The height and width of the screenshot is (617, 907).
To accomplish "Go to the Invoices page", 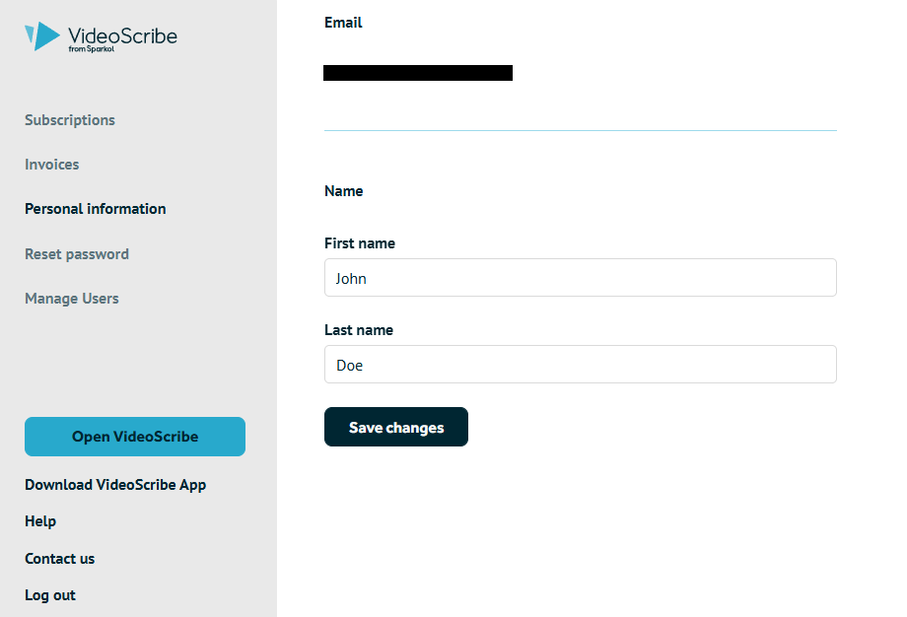I will (52, 165).
